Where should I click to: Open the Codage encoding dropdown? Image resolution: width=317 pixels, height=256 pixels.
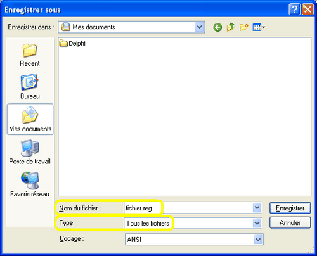coord(258,240)
